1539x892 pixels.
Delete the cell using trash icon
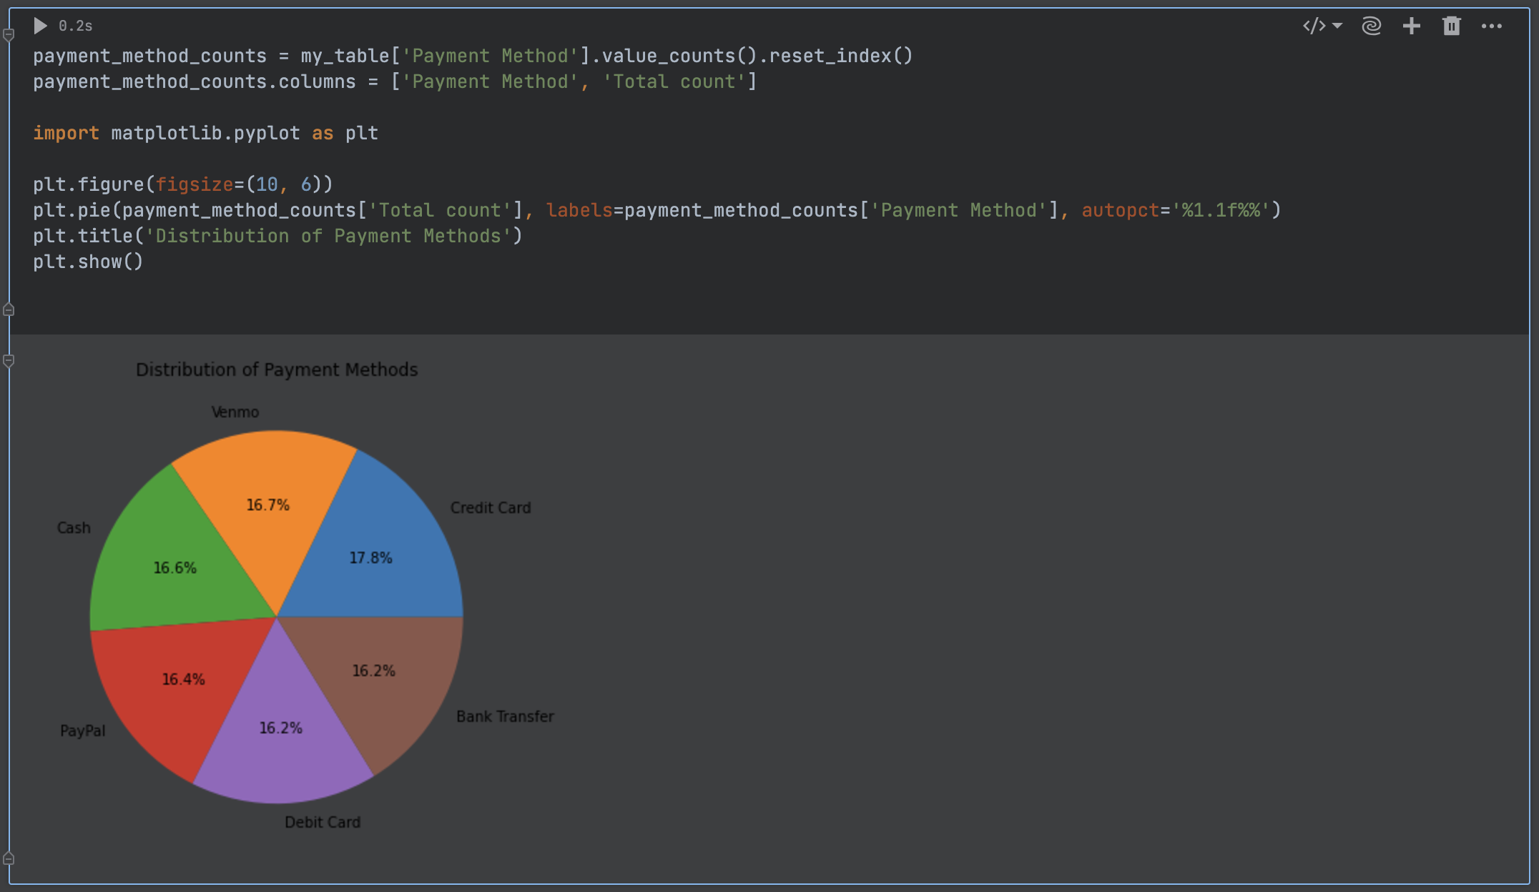pos(1451,26)
